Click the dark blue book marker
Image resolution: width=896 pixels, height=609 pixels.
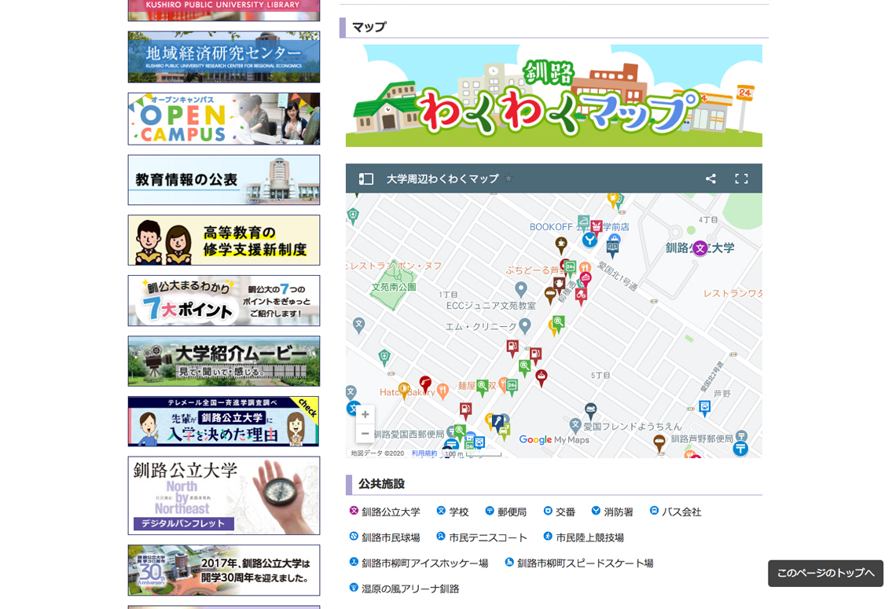pos(612,248)
